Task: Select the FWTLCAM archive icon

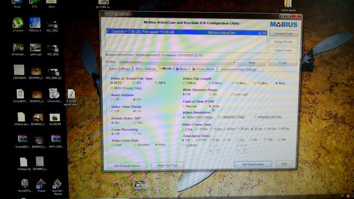Action: click(56, 141)
